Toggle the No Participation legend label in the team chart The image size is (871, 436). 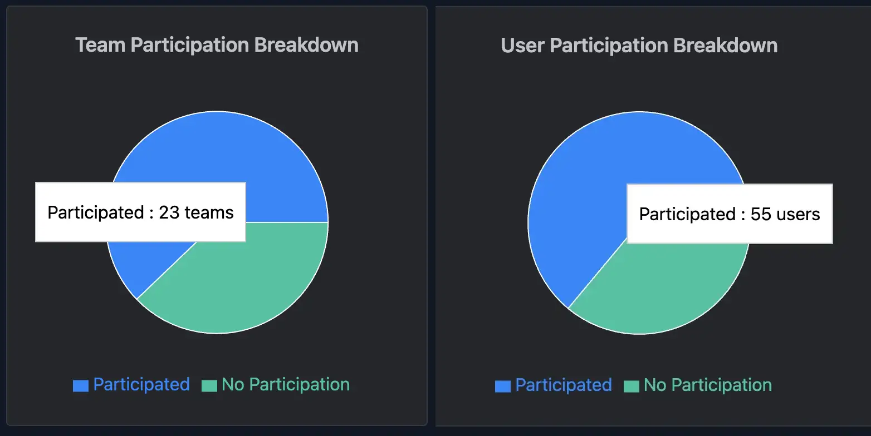point(286,384)
